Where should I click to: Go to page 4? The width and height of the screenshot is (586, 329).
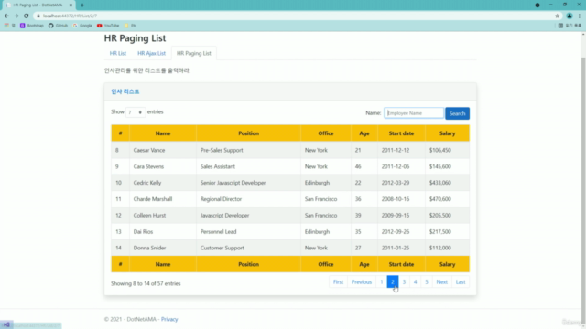(x=415, y=282)
